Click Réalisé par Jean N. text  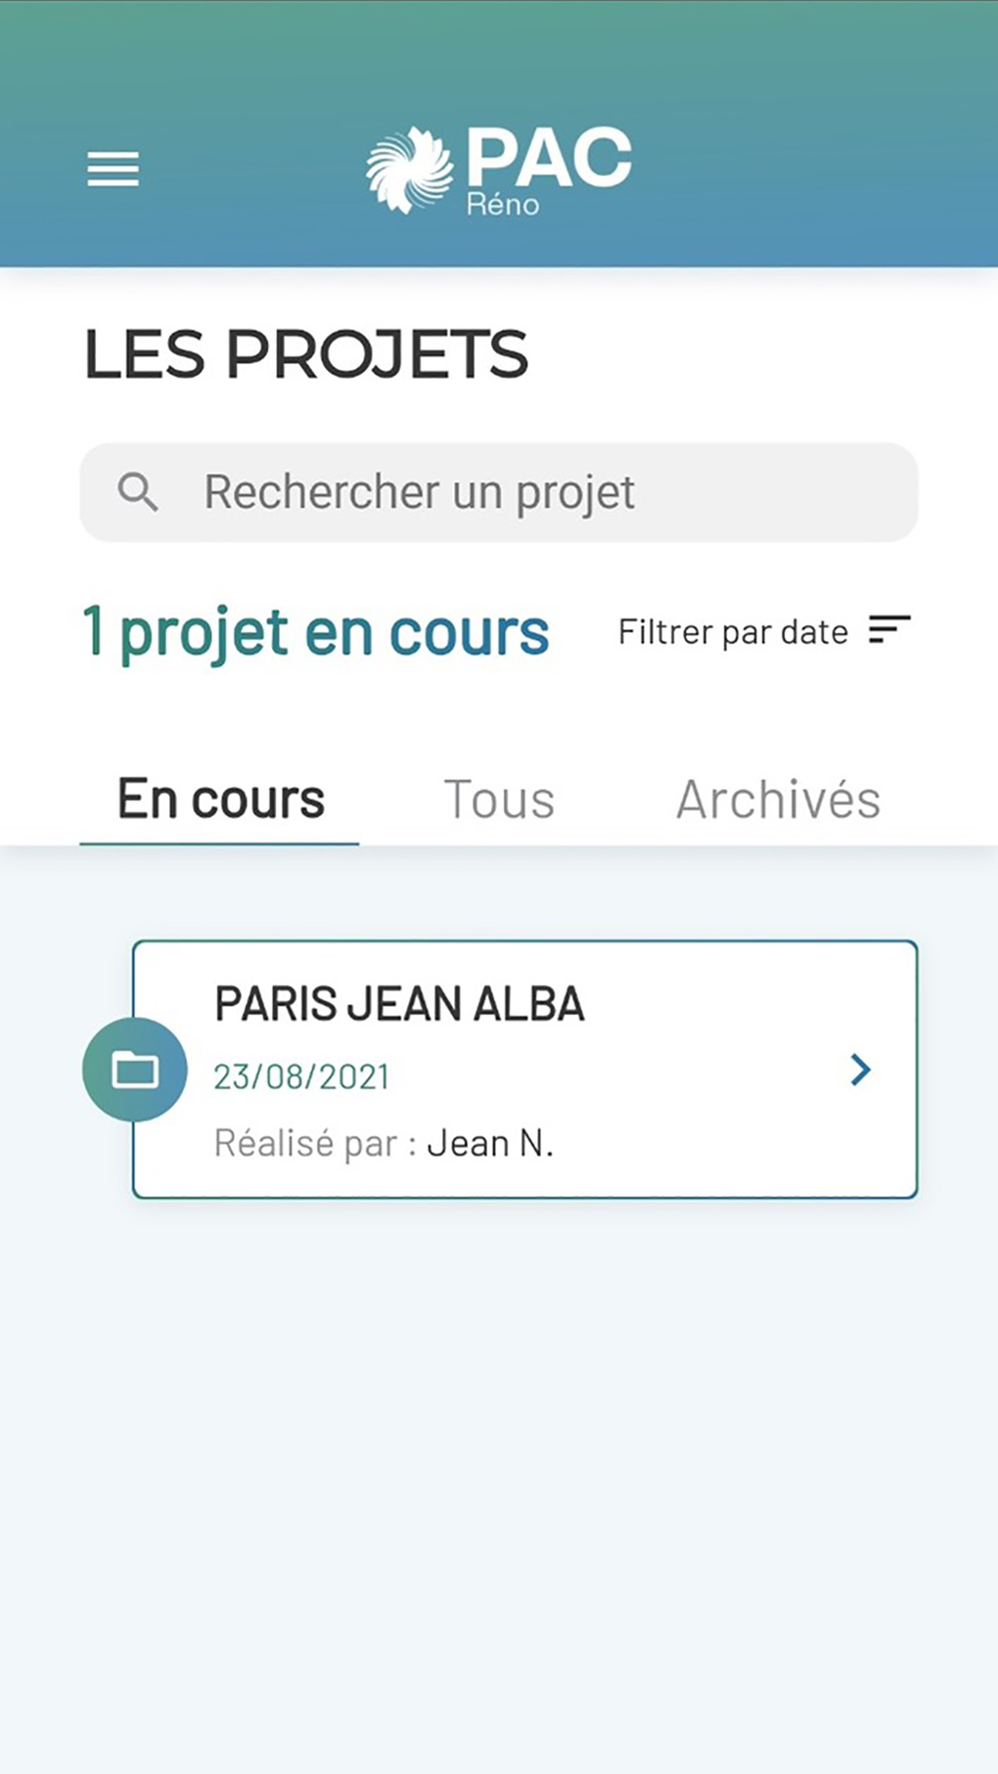(x=384, y=1143)
